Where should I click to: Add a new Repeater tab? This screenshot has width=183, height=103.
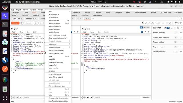93,19
